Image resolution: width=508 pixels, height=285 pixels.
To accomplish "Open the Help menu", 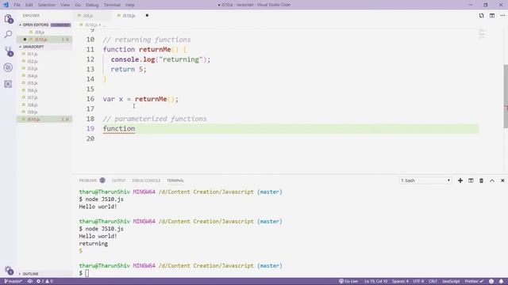I will coord(130,5).
